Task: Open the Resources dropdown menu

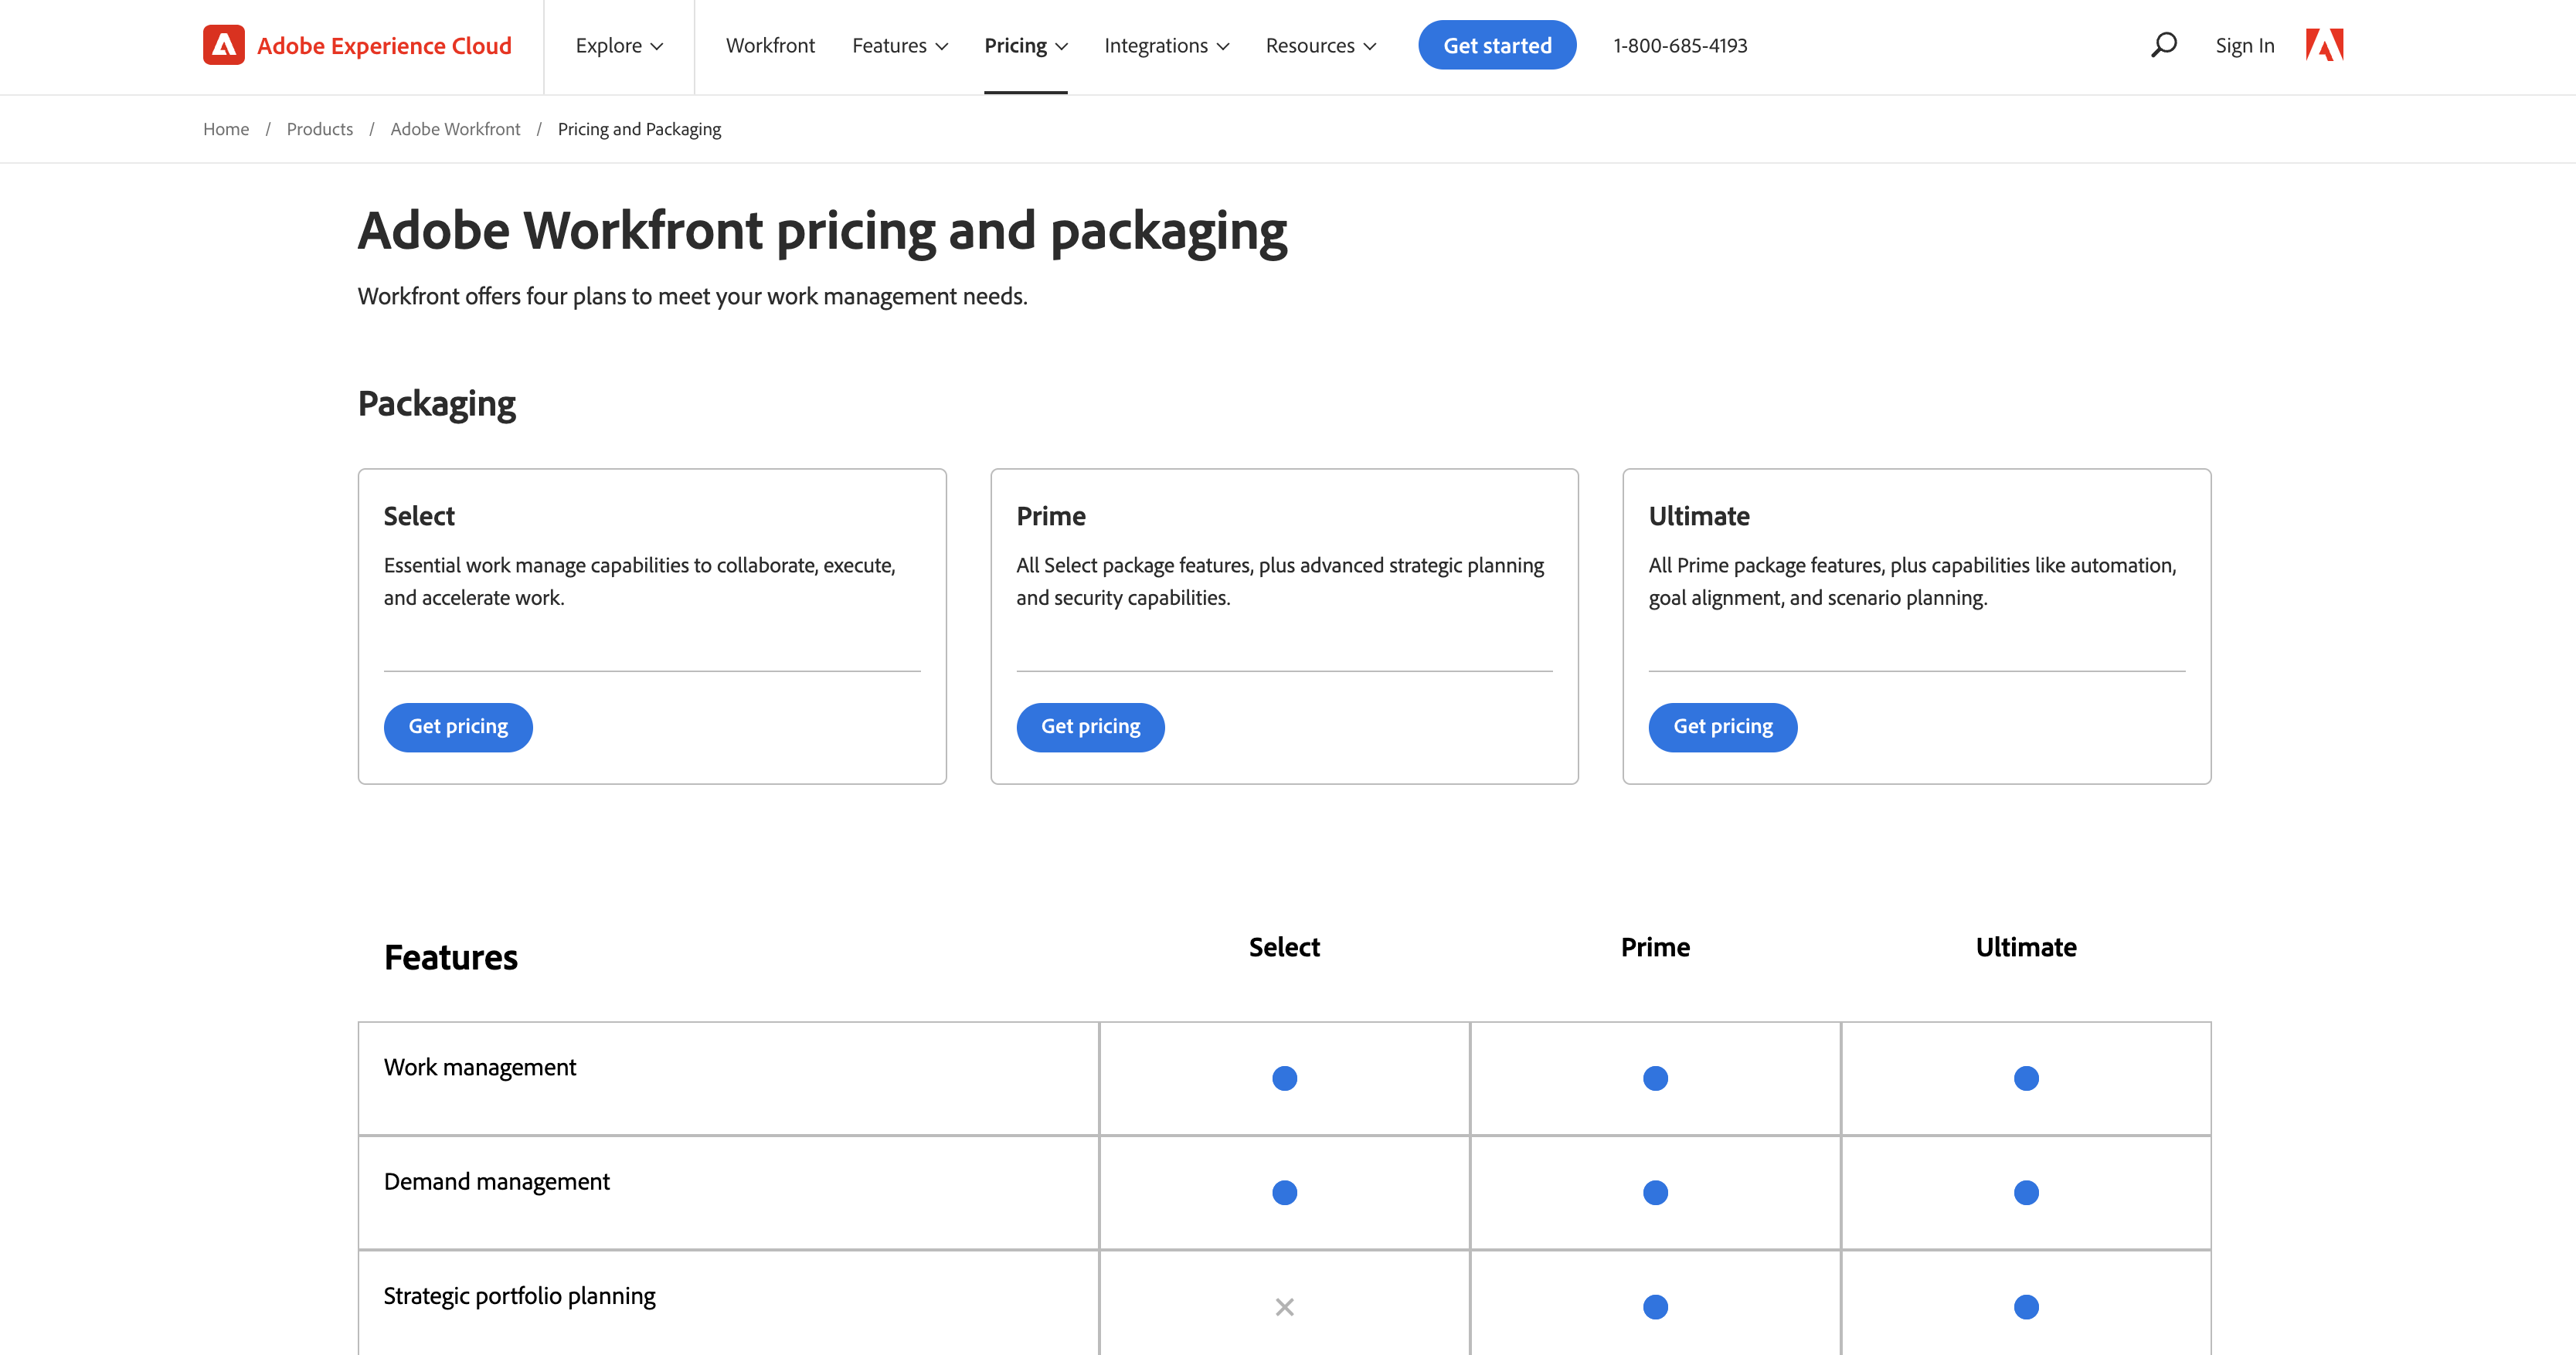Action: 1320,46
